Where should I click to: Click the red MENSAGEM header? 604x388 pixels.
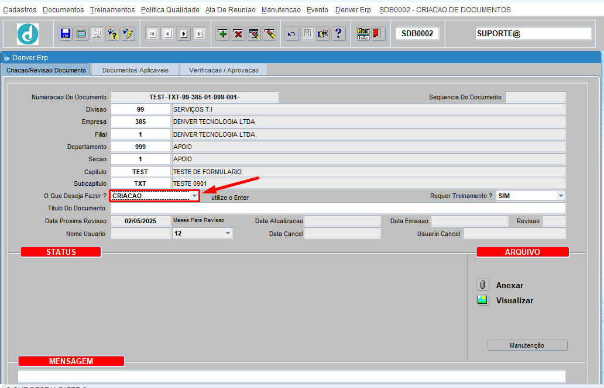click(71, 361)
